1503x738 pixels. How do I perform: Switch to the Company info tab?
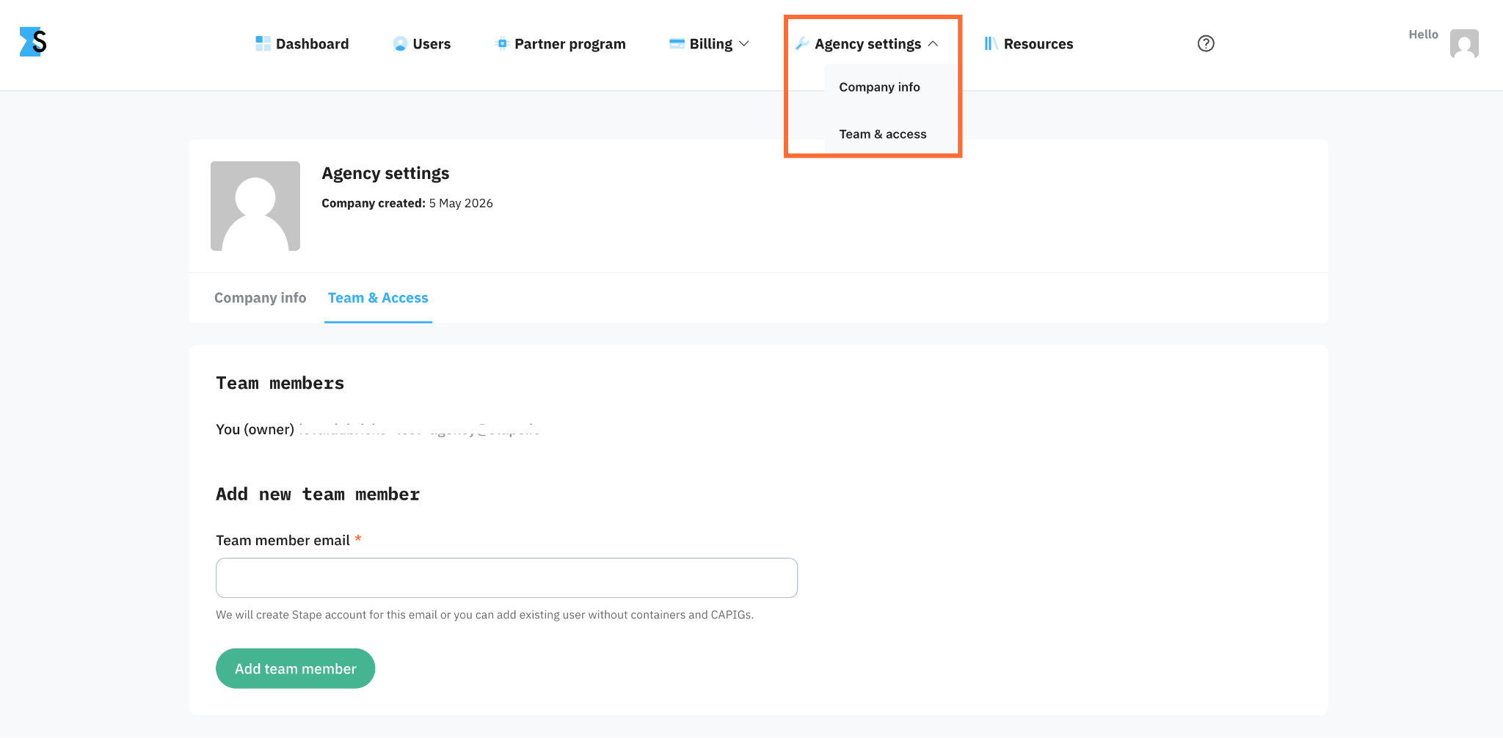pos(260,298)
